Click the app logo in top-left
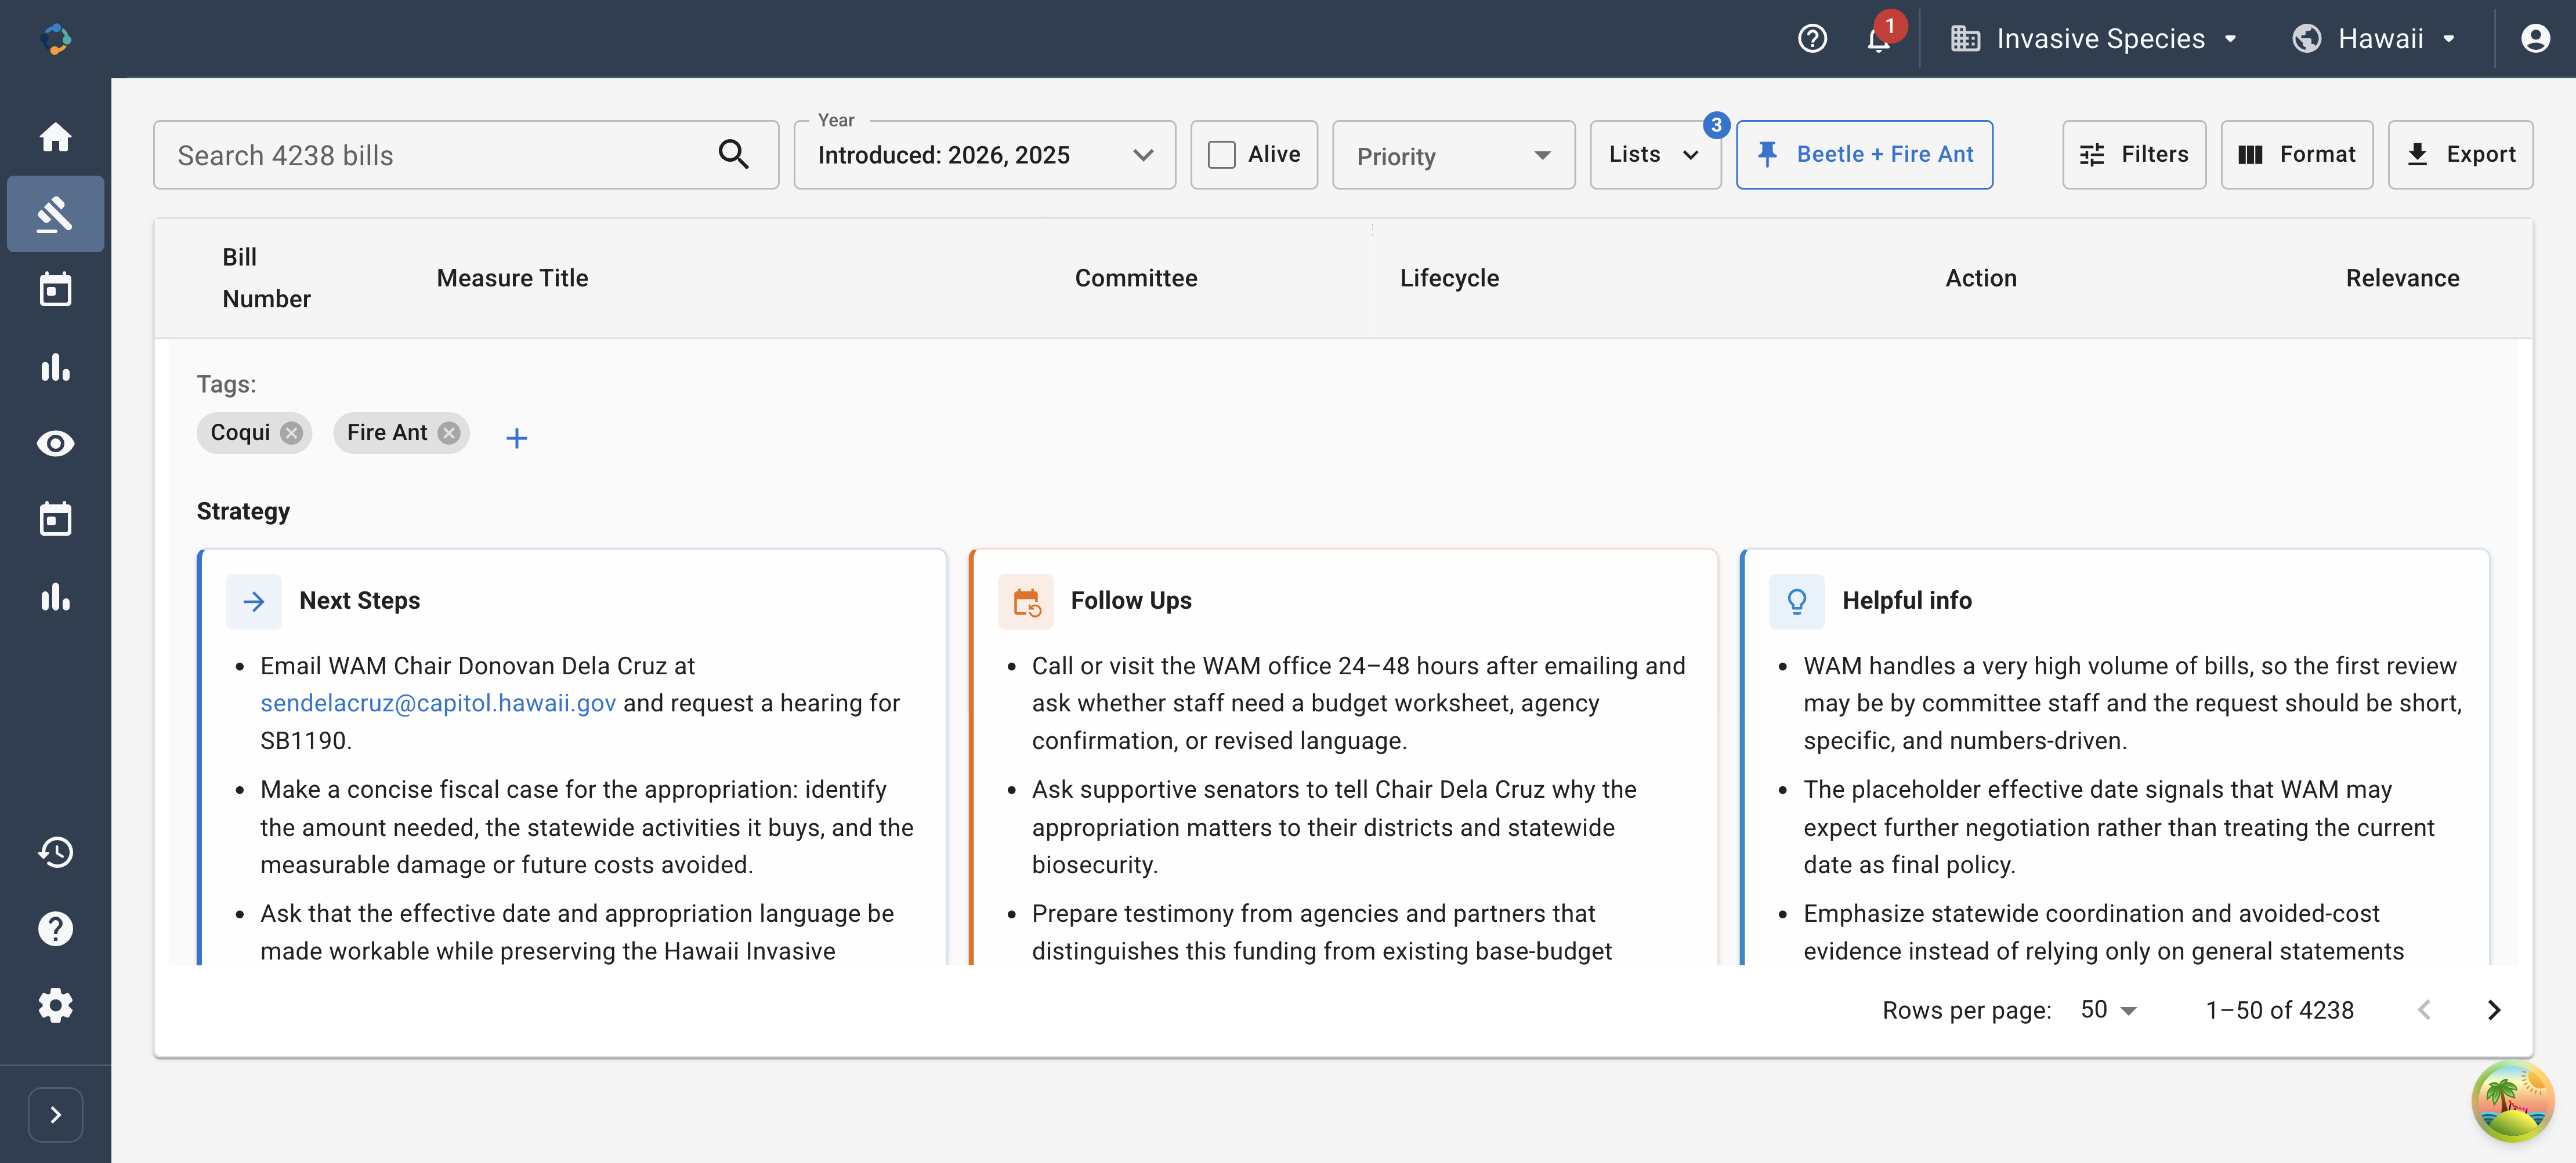Image resolution: width=2576 pixels, height=1163 pixels. tap(55, 39)
